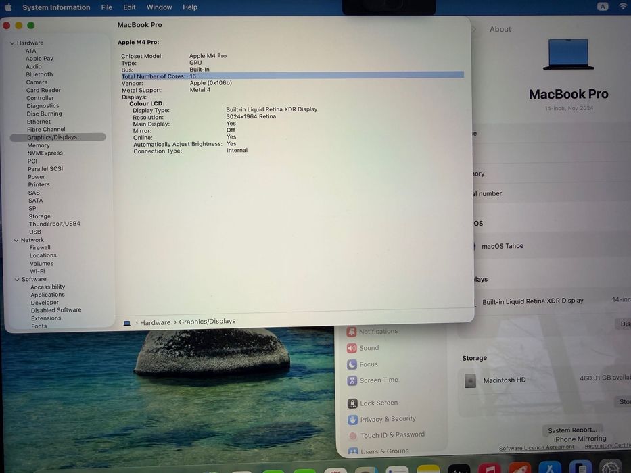This screenshot has height=473, width=631.
Task: Click the System Report button
Action: tap(572, 430)
